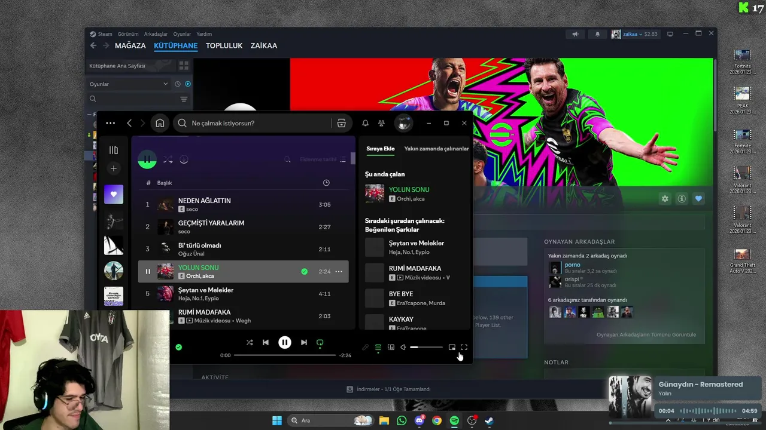Open the Arkadaşlar menu in Steam

(156, 34)
